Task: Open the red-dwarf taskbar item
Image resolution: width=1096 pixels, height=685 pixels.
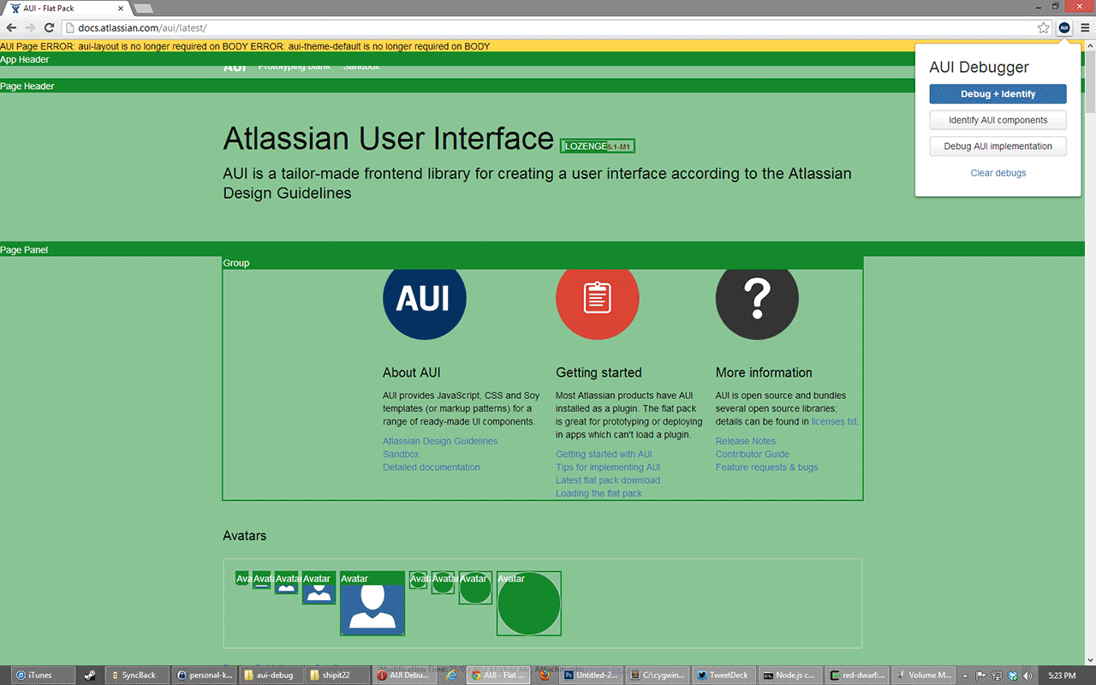Action: (857, 675)
